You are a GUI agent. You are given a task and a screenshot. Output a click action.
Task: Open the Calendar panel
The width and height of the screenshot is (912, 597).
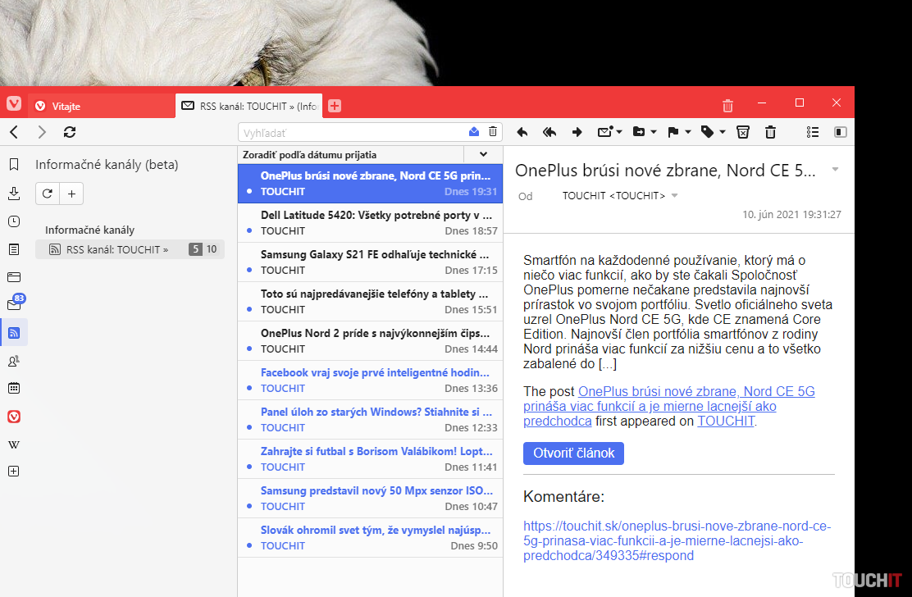click(13, 388)
